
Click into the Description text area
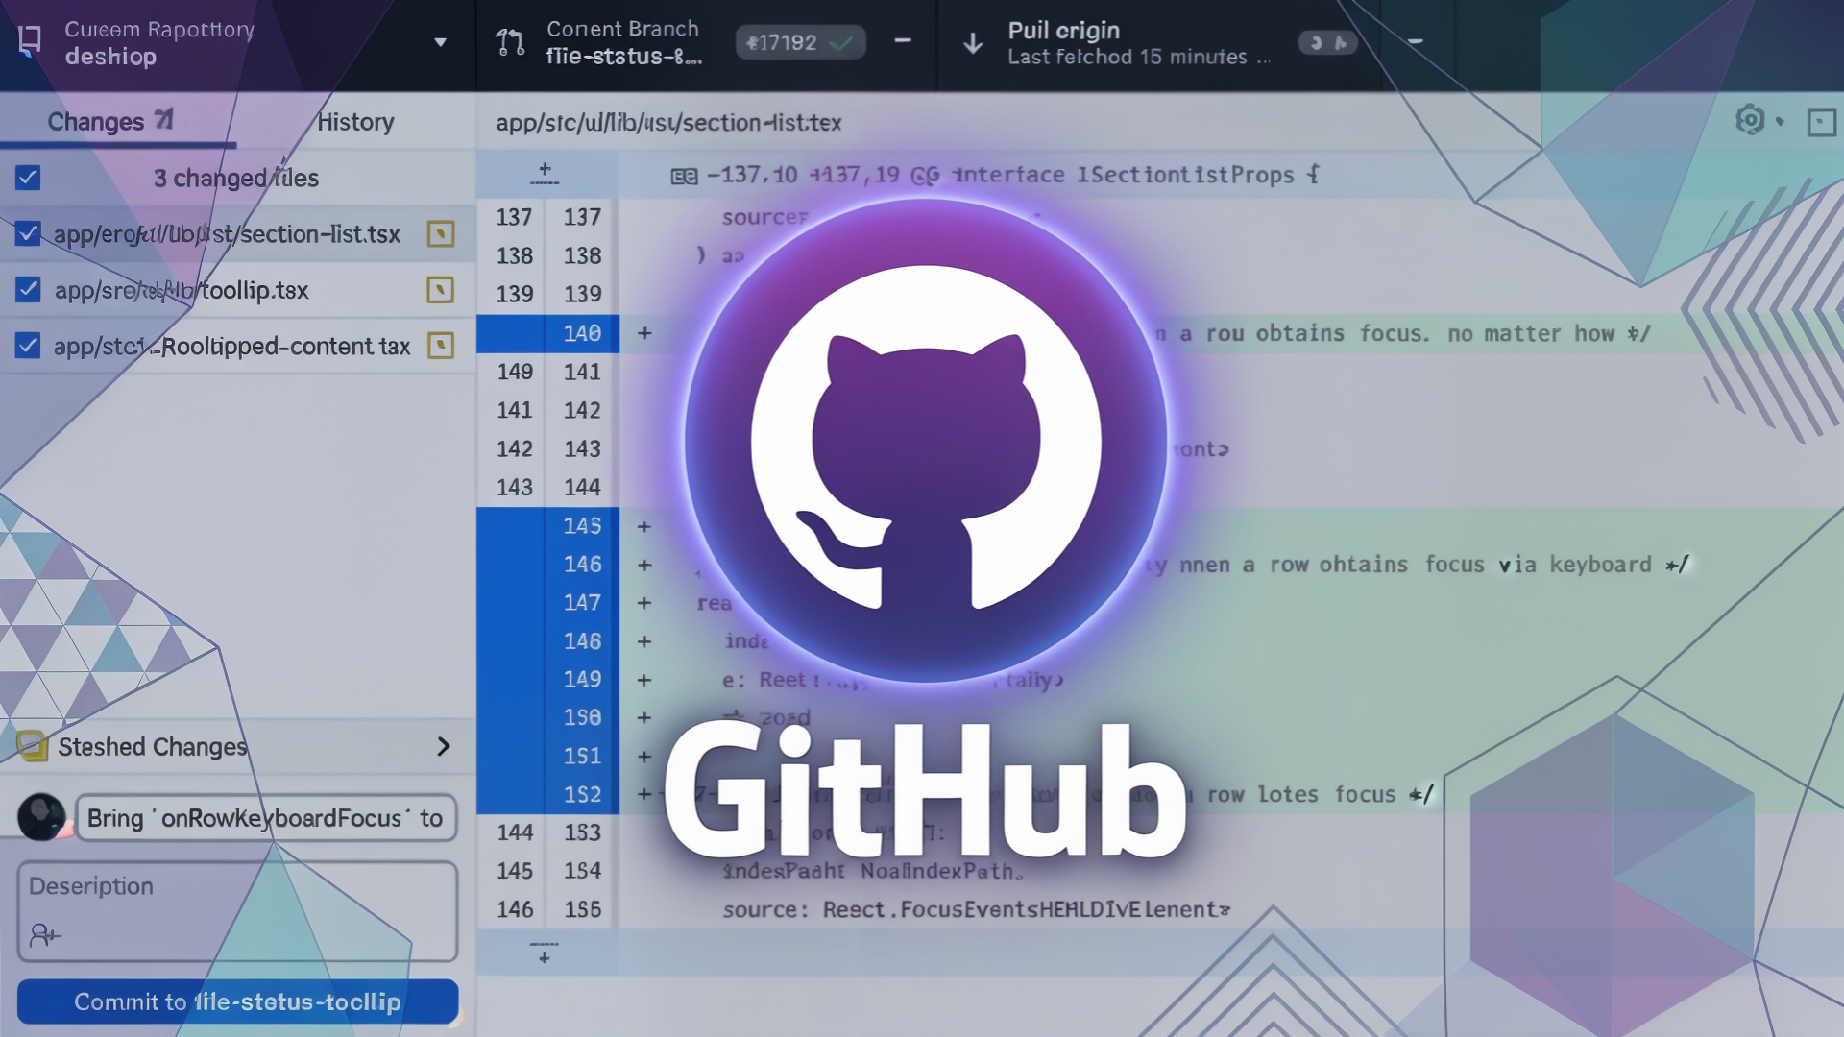237,911
